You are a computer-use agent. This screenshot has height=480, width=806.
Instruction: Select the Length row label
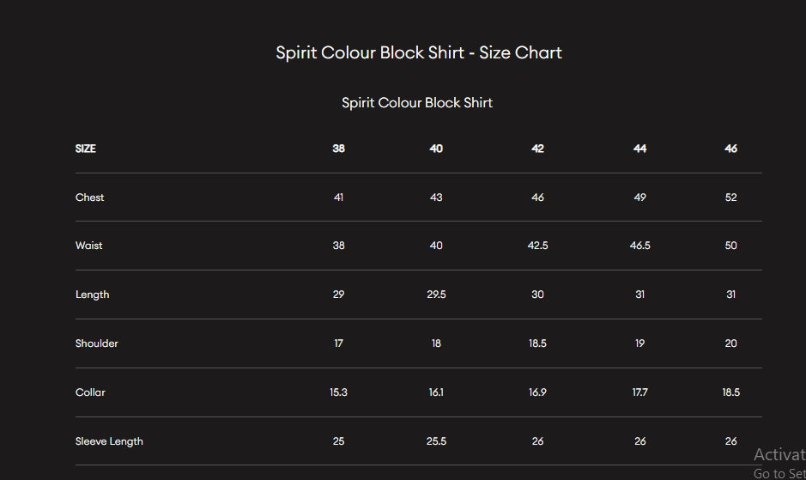pos(93,295)
